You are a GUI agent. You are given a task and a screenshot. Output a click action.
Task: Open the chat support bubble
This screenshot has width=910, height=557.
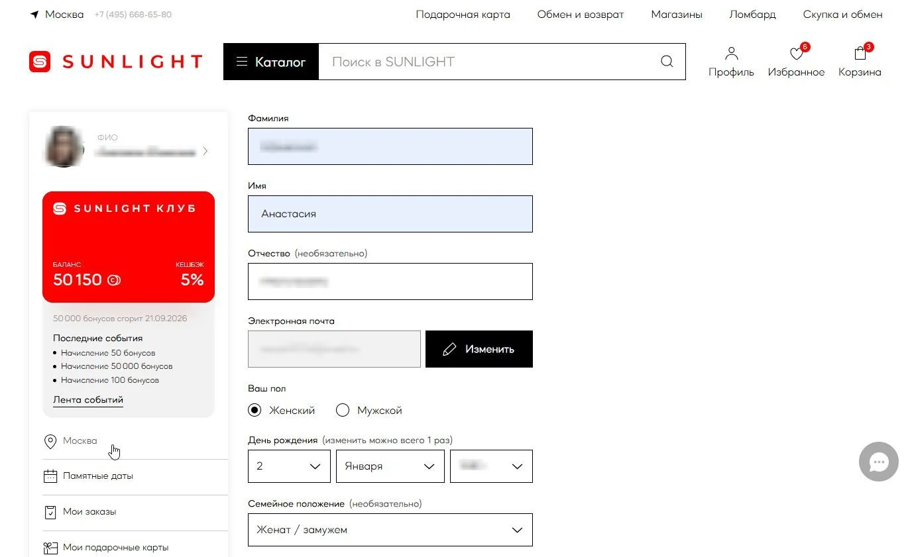click(x=878, y=462)
